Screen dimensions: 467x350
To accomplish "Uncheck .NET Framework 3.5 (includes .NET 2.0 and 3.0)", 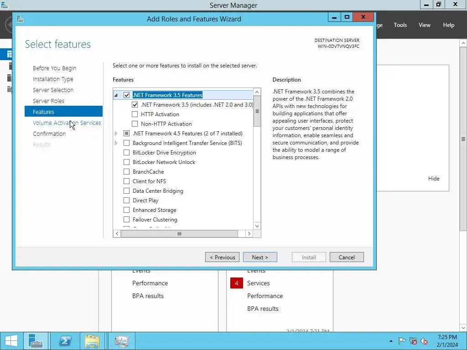I will 135,105.
